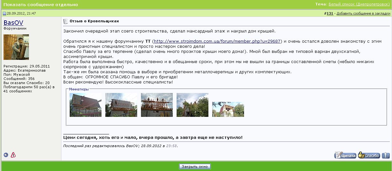
Task: Click the post status icon beside the date
Action: tap(4, 13)
